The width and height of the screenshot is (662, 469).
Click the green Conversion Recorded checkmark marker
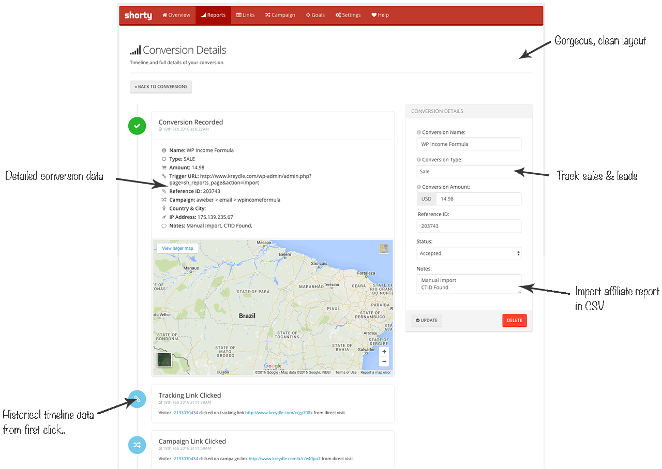[137, 126]
